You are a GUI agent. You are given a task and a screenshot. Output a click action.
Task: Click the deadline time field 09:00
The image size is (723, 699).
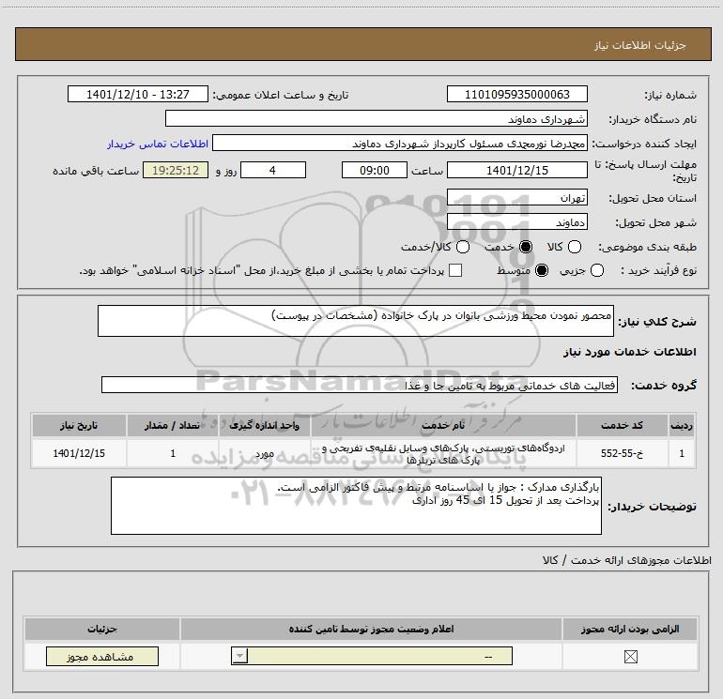[x=375, y=170]
